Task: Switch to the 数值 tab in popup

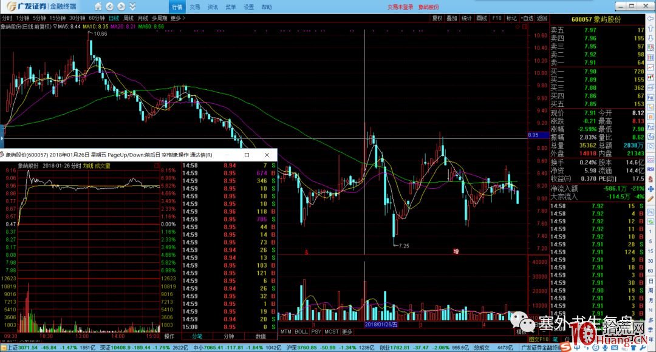Action: pyautogui.click(x=261, y=336)
